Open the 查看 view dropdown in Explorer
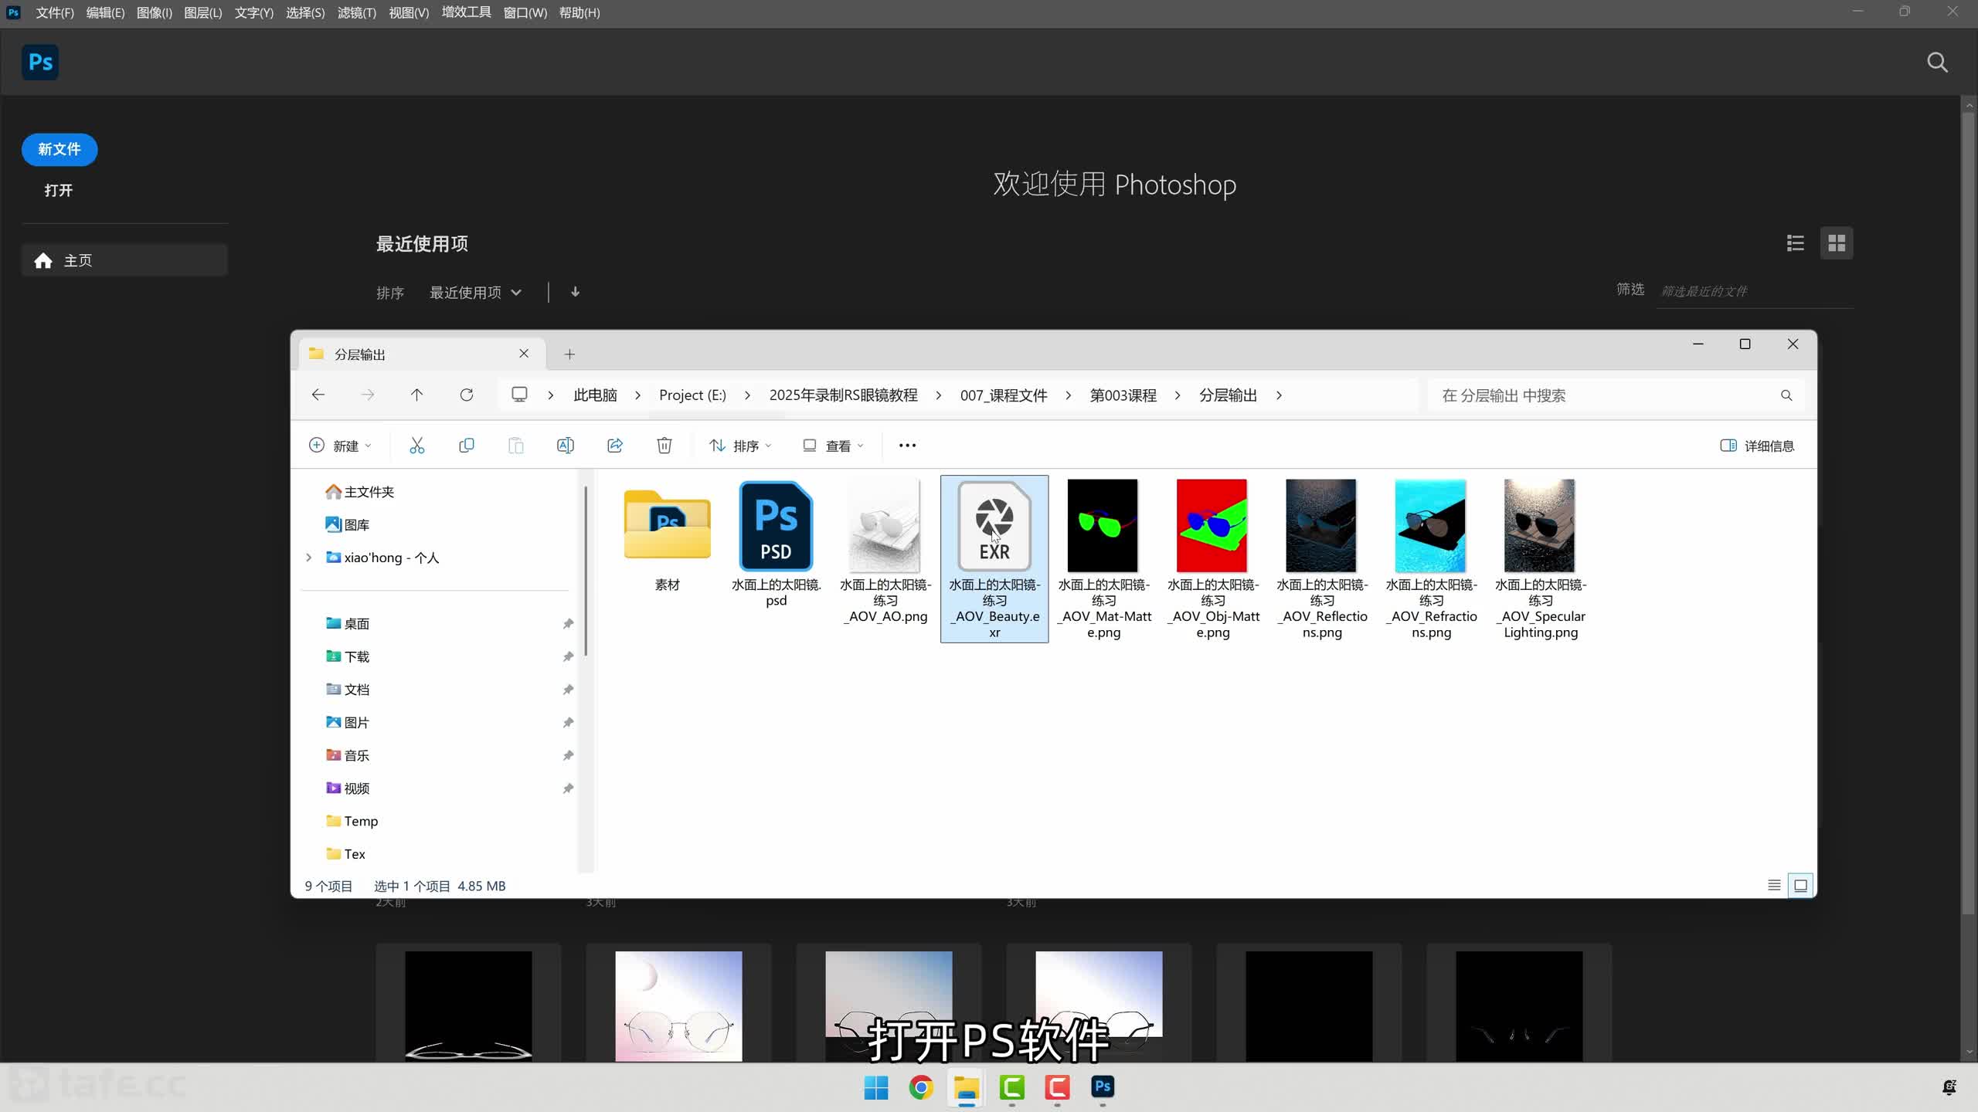Screen dimensions: 1978x1112 pyautogui.click(x=833, y=446)
